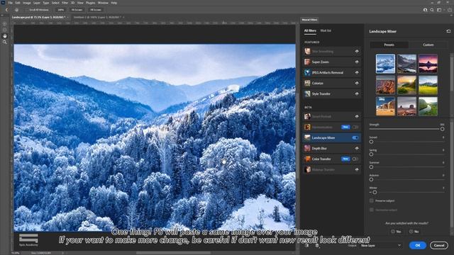The image size is (454, 255).
Task: Open the Image menu
Action: point(27,3)
